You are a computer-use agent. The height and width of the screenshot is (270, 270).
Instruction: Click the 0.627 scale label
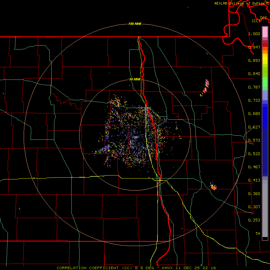click(x=254, y=127)
